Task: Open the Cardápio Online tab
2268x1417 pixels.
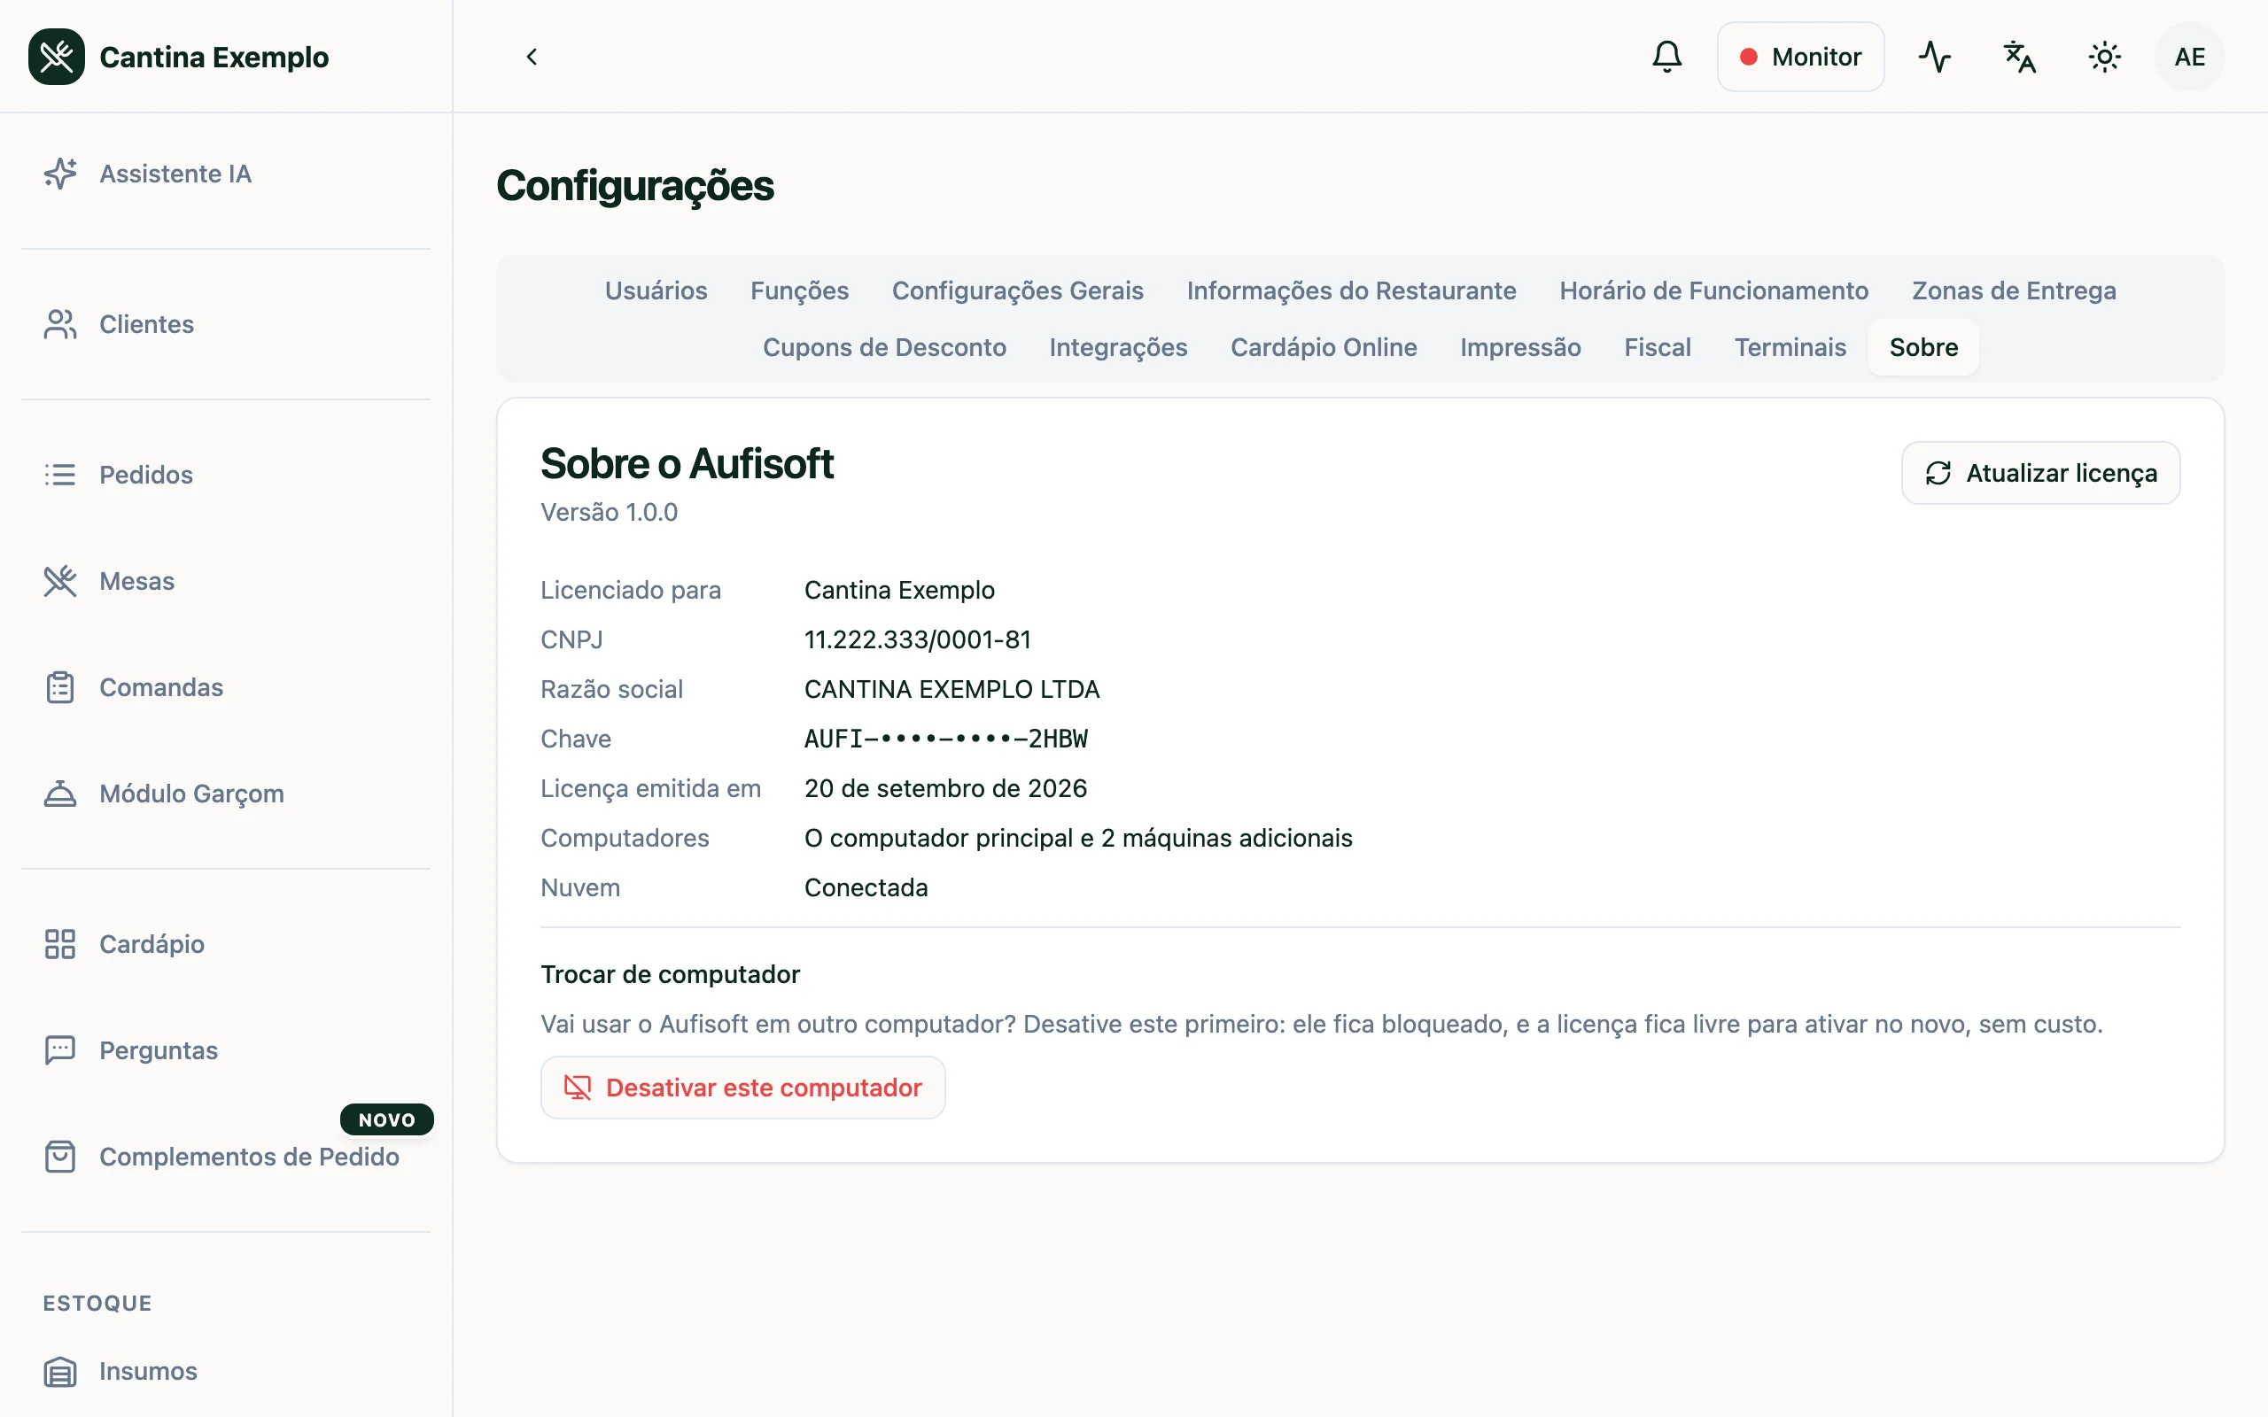Action: tap(1324, 348)
